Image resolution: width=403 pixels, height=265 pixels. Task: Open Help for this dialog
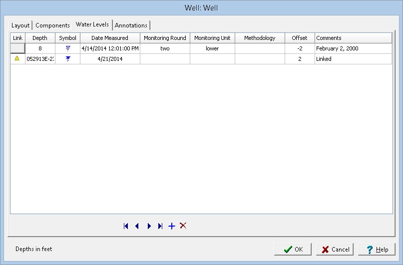(377, 250)
